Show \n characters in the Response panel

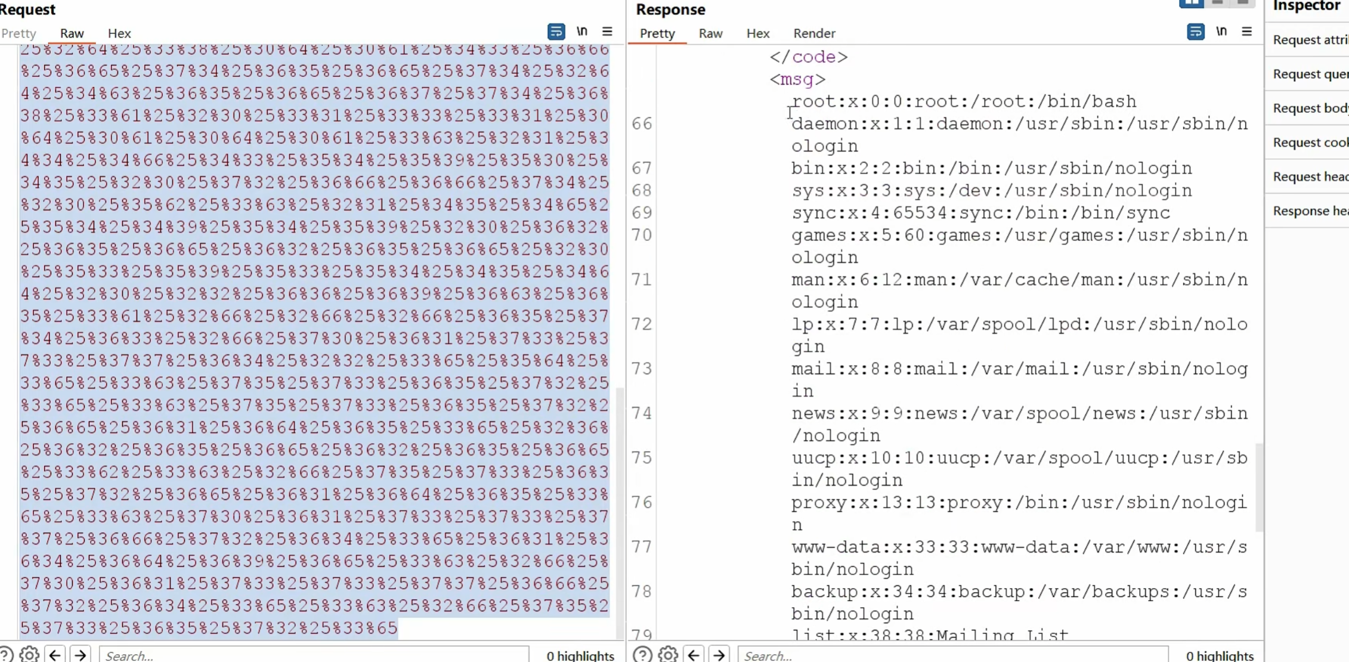click(x=1221, y=32)
